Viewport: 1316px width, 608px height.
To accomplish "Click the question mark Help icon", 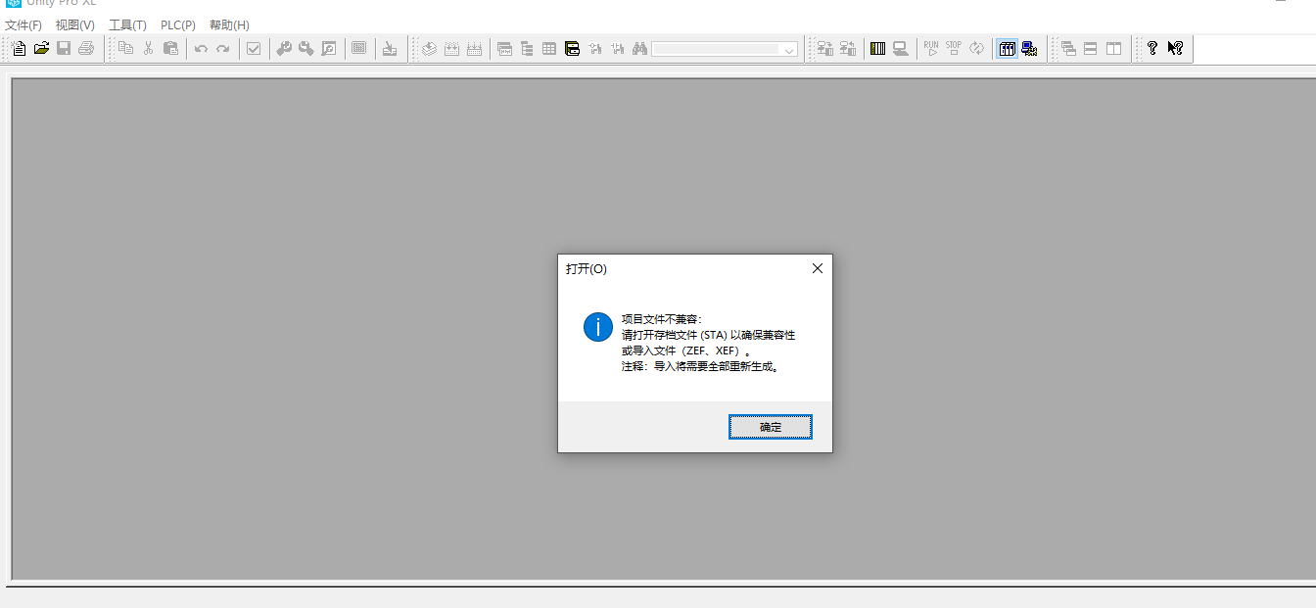I will click(1152, 48).
